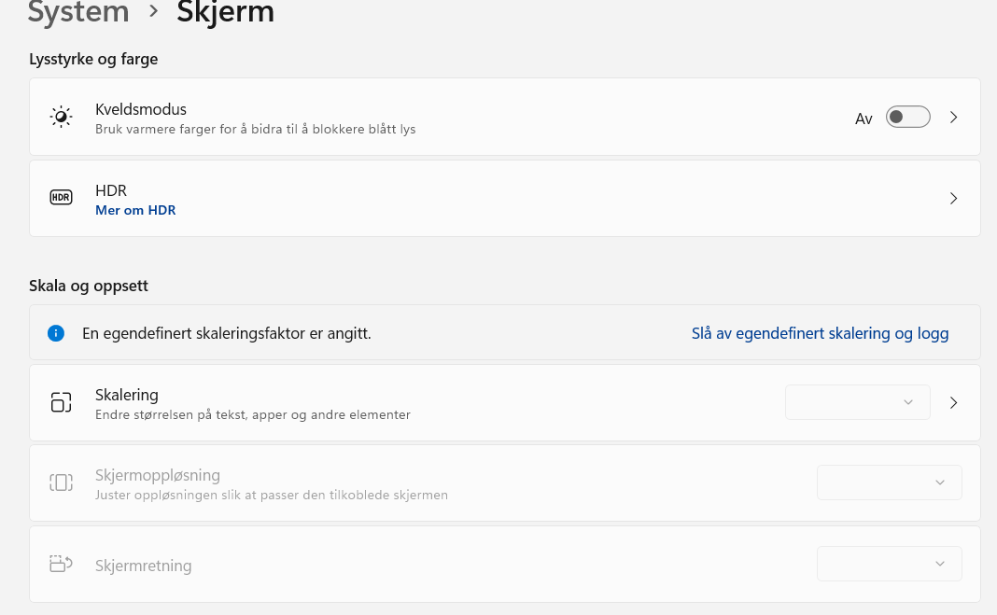Click the 'Skalering' row title text
This screenshot has height=615, width=997.
click(127, 395)
